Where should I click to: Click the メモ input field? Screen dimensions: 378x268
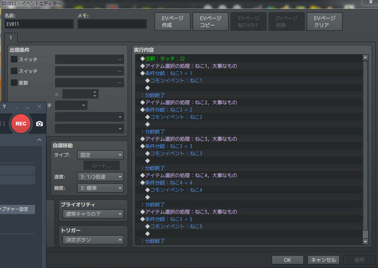pos(112,24)
